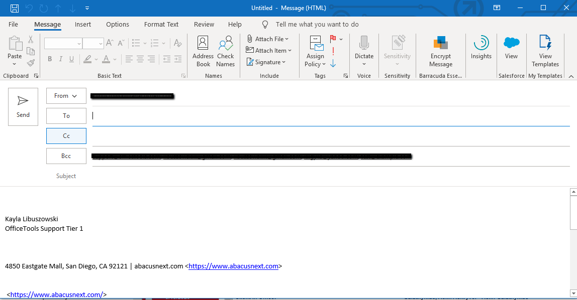577x300 pixels.
Task: Toggle High Importance flag
Action: (333, 51)
